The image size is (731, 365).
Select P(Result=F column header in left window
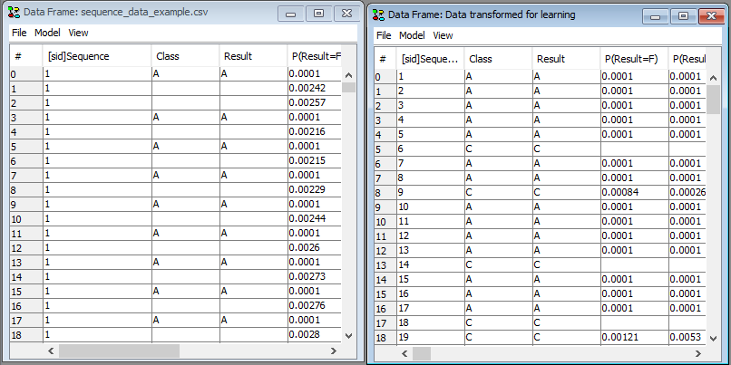click(314, 56)
